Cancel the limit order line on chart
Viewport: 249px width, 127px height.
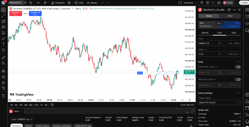[172, 73]
